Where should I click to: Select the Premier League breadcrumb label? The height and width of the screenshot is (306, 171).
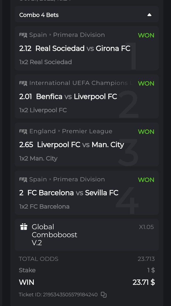point(87,131)
